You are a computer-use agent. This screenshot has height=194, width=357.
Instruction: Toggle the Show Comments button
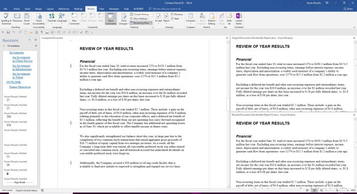tap(111, 19)
